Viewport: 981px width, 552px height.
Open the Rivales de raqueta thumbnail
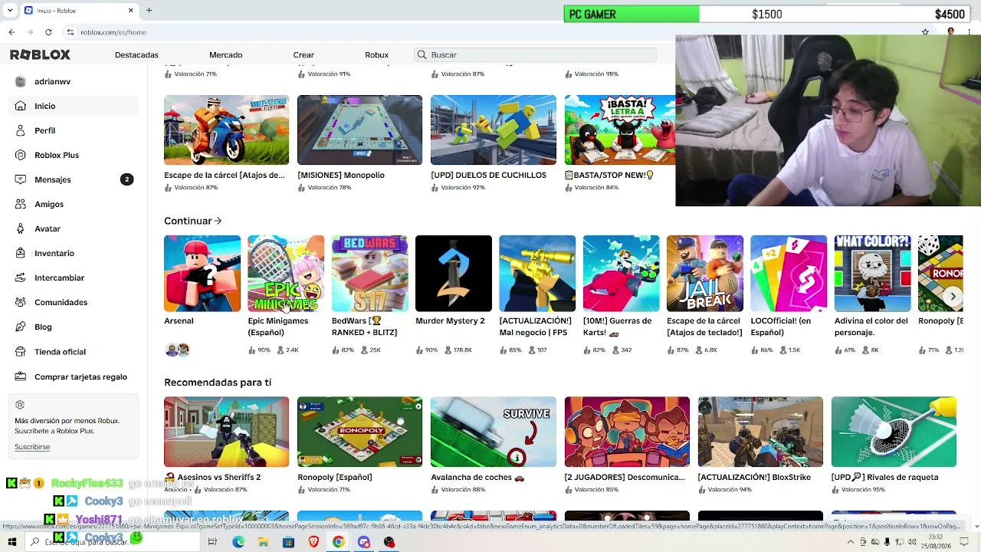894,432
